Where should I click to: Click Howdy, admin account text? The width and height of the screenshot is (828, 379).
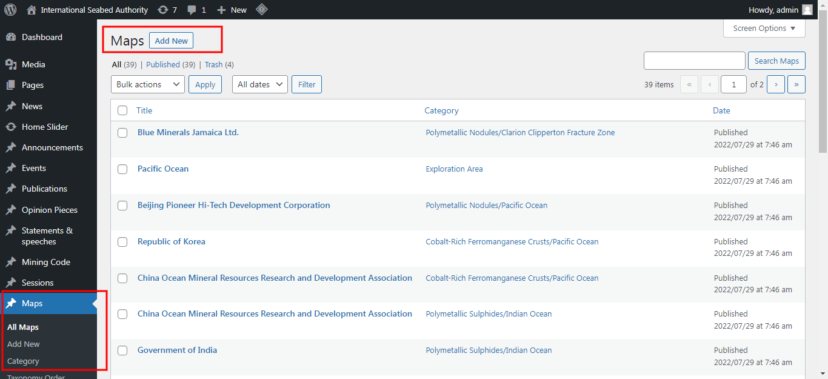(774, 10)
